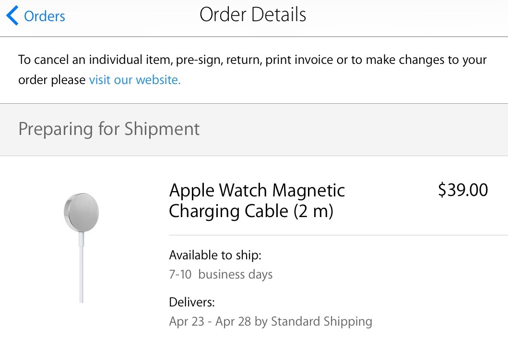Tap the Order Details title
Screen dimensions: 508x353
(253, 14)
